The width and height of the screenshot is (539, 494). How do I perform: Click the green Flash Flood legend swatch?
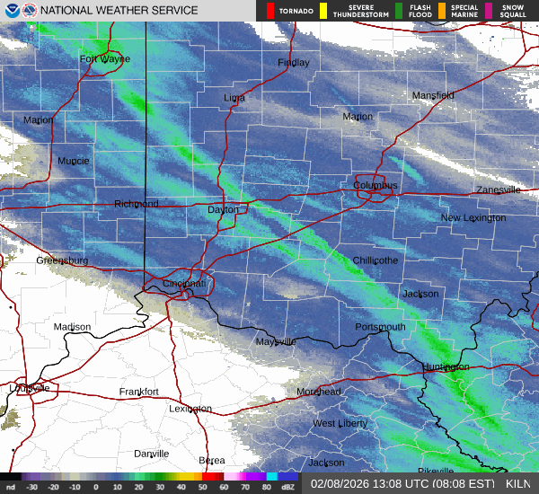point(398,11)
